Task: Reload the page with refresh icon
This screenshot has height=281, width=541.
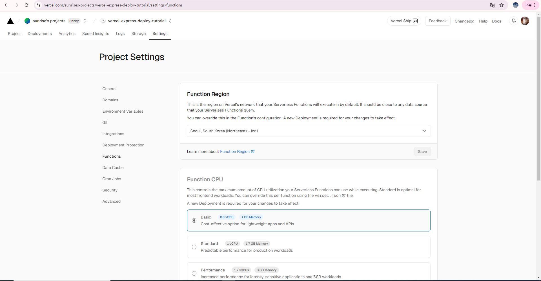Action: [x=26, y=5]
